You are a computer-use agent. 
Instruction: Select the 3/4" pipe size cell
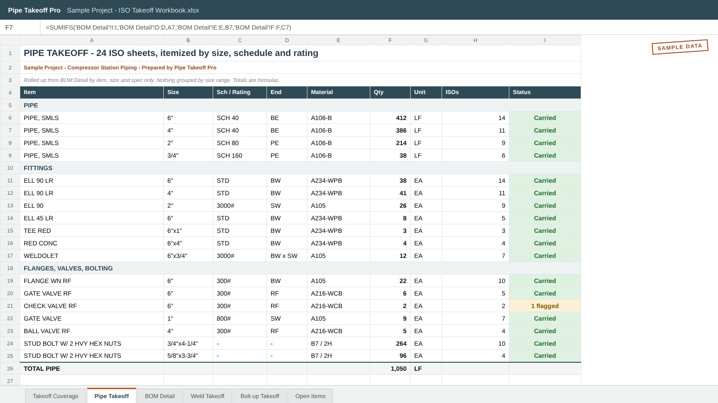point(188,155)
